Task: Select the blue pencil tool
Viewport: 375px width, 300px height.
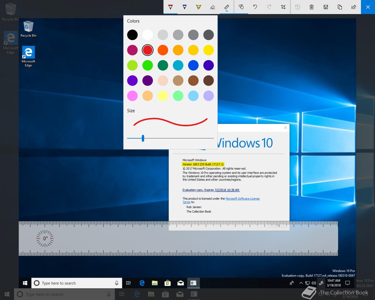Action: 185,7
